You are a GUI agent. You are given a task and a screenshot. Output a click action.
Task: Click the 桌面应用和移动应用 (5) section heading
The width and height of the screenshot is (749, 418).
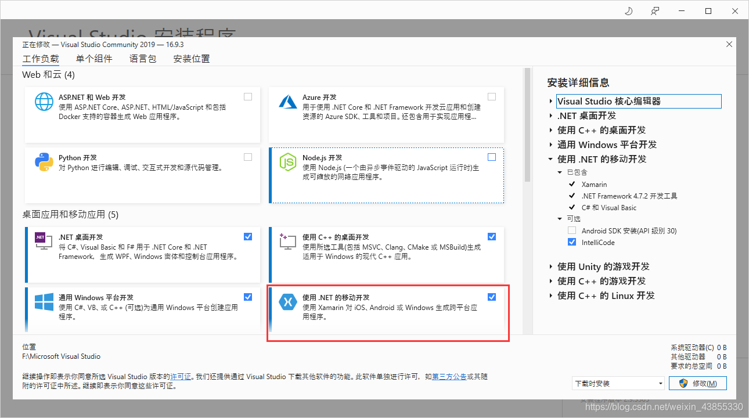[70, 214]
